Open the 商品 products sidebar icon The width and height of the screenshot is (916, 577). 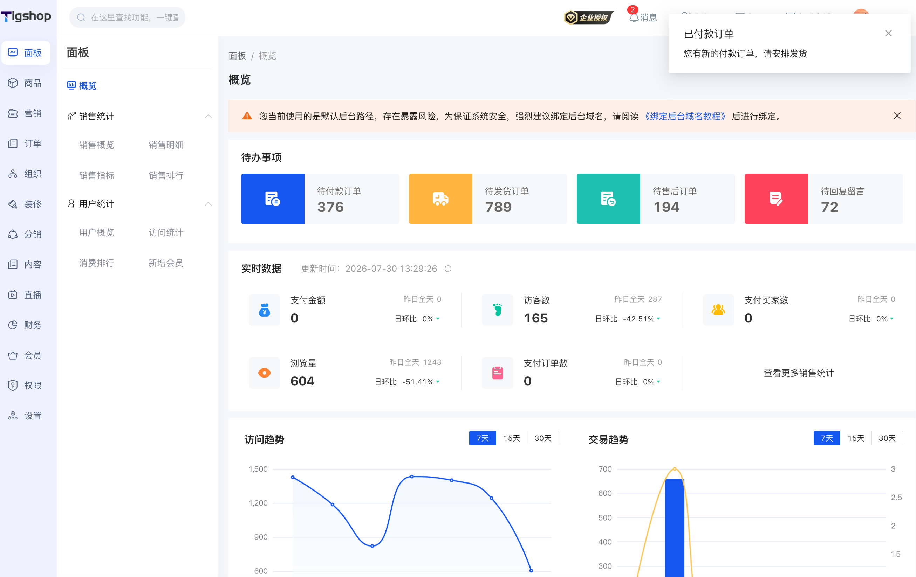point(13,83)
